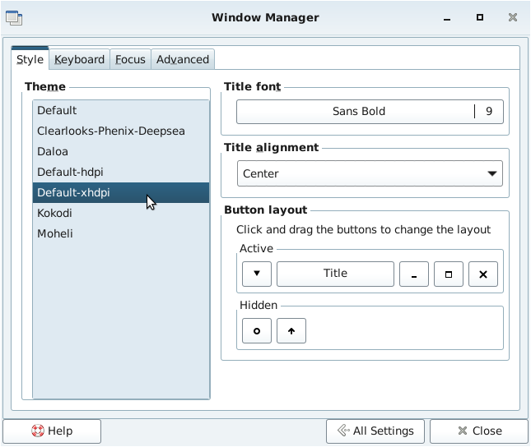Choose the Daloa theme
Image resolution: width=531 pixels, height=447 pixels.
[53, 151]
